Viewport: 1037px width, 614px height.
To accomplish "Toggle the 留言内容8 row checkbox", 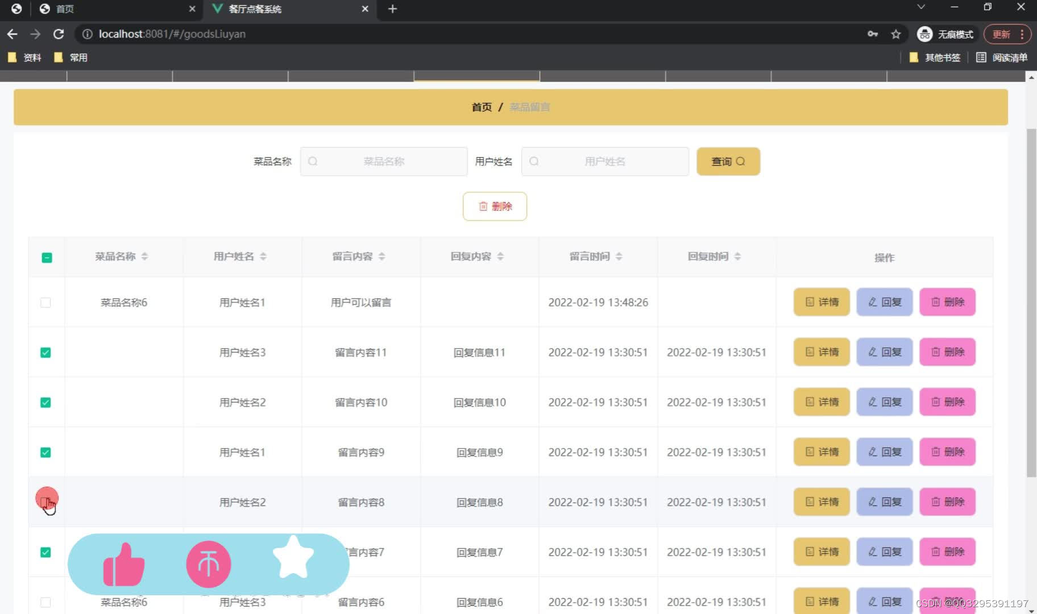I will [45, 502].
